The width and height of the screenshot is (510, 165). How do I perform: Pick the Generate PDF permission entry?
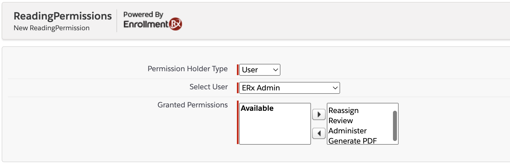point(353,141)
